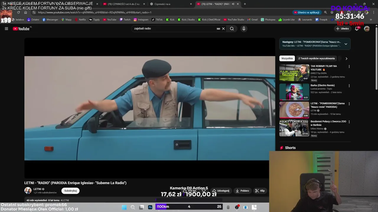Download the video with Pobierz
378x212 pixels.
[242, 191]
